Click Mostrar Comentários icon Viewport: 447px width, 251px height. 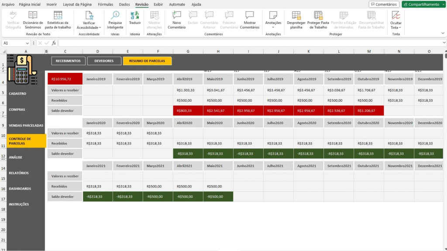pos(250,16)
